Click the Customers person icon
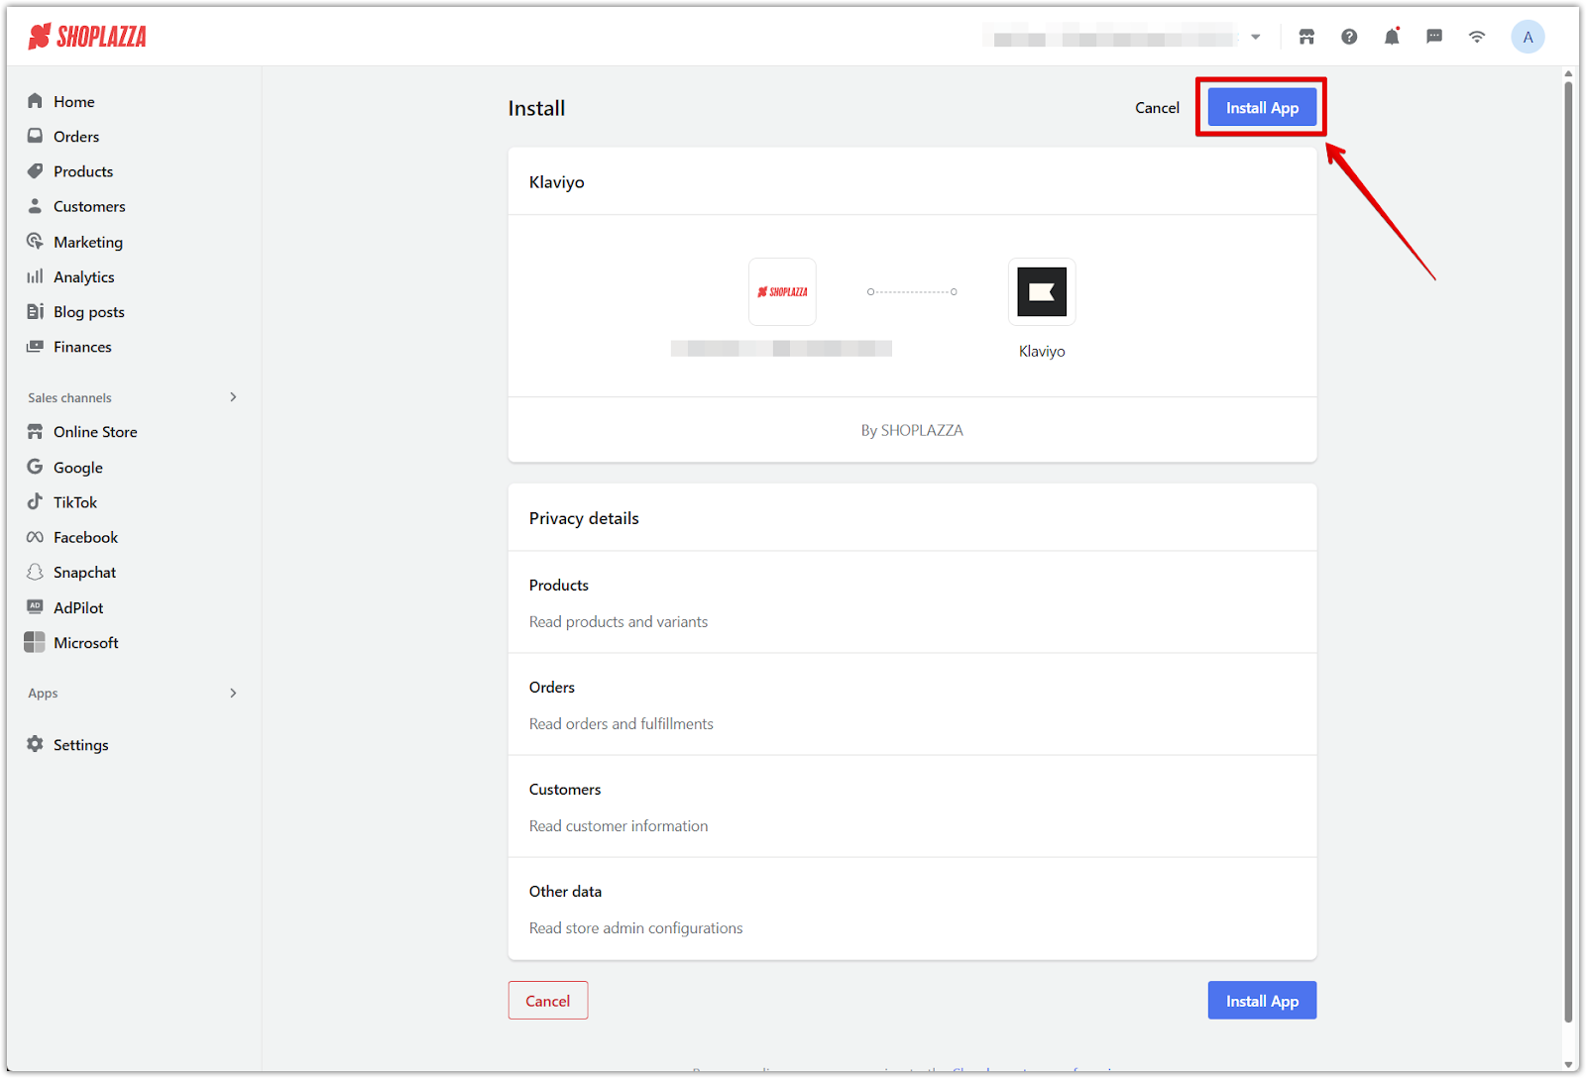 click(x=36, y=206)
